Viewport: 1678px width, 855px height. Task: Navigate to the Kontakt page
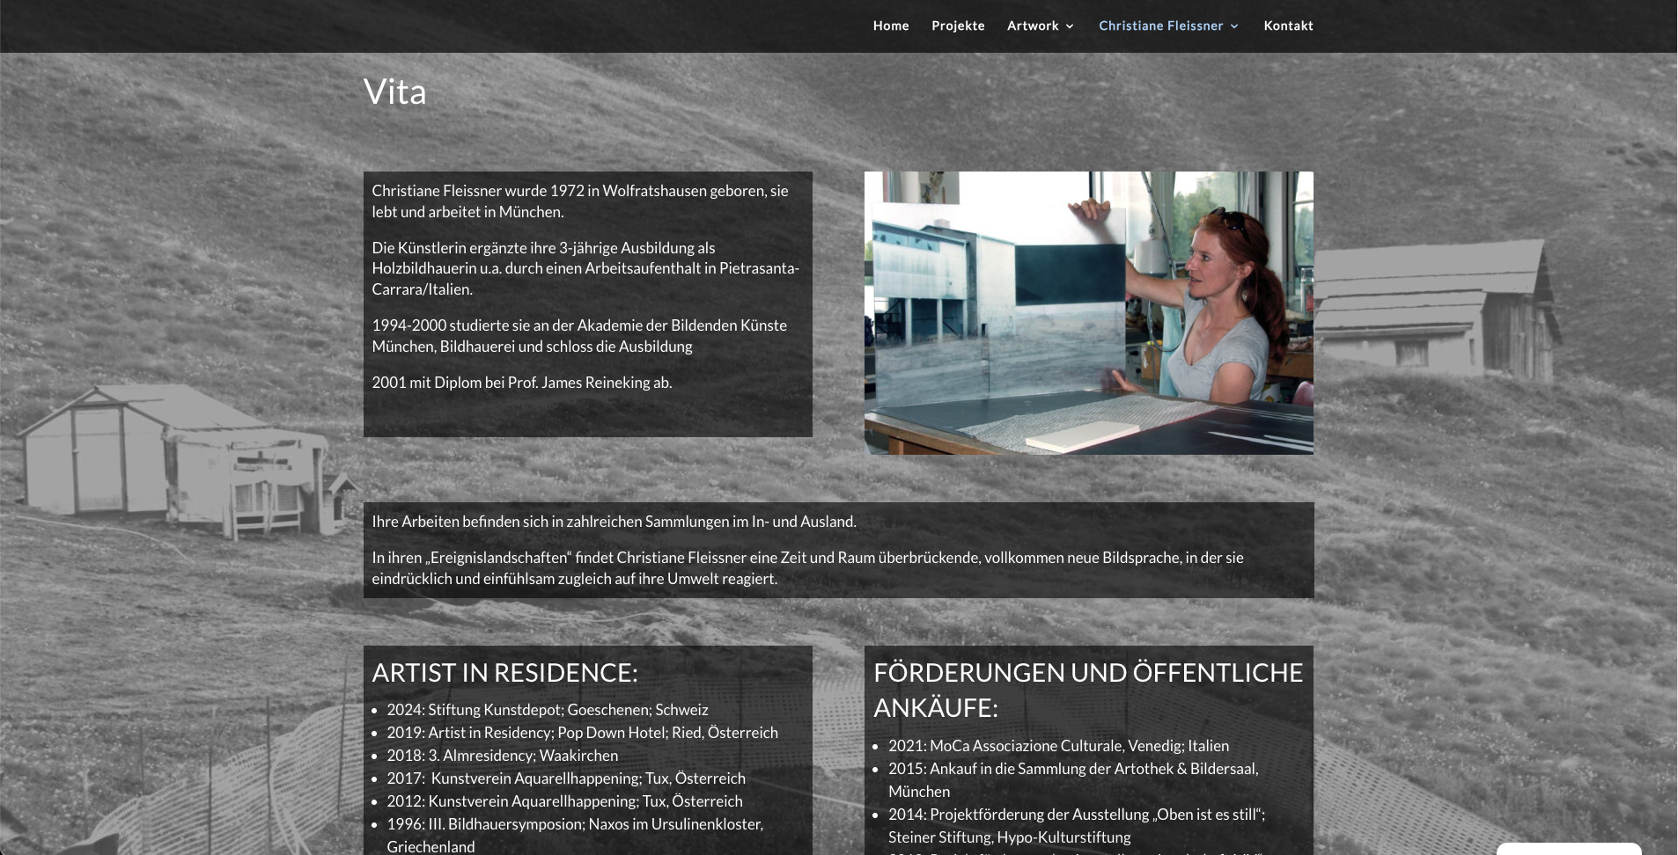pos(1288,26)
